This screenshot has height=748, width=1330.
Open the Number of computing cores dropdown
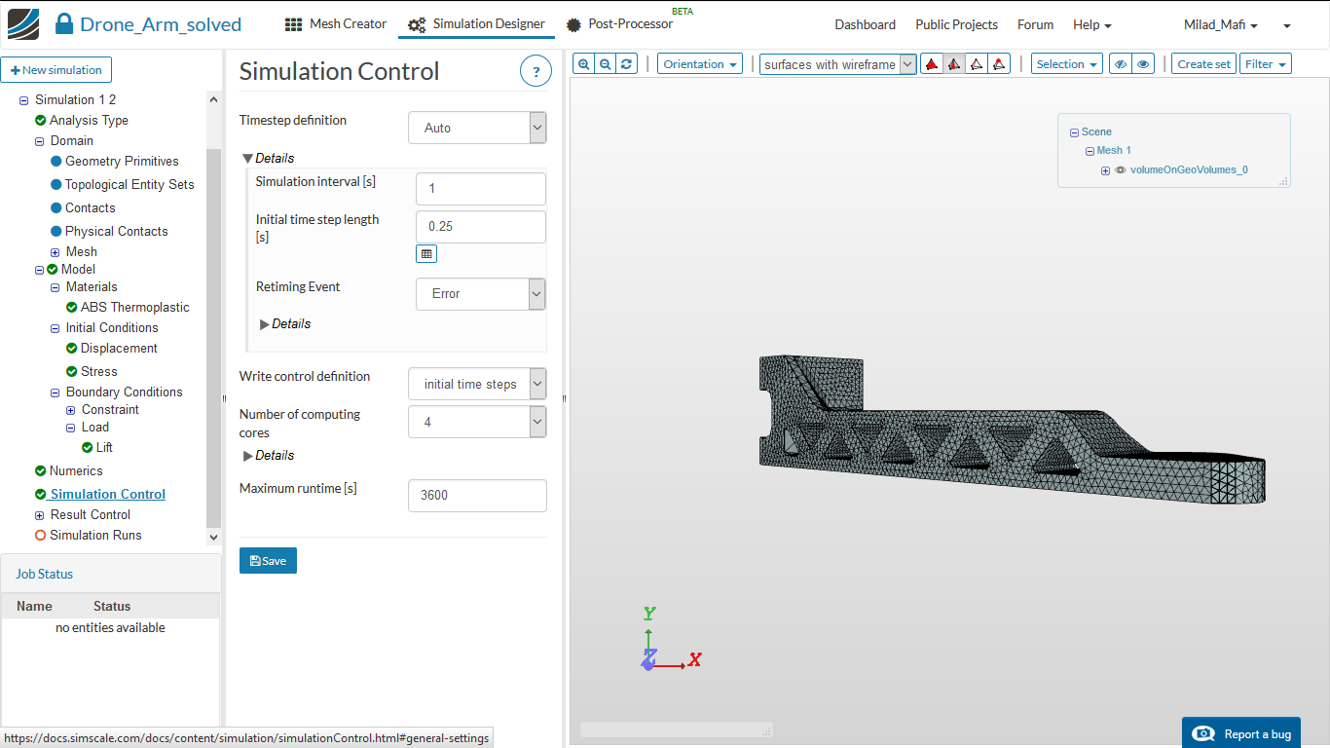click(477, 423)
